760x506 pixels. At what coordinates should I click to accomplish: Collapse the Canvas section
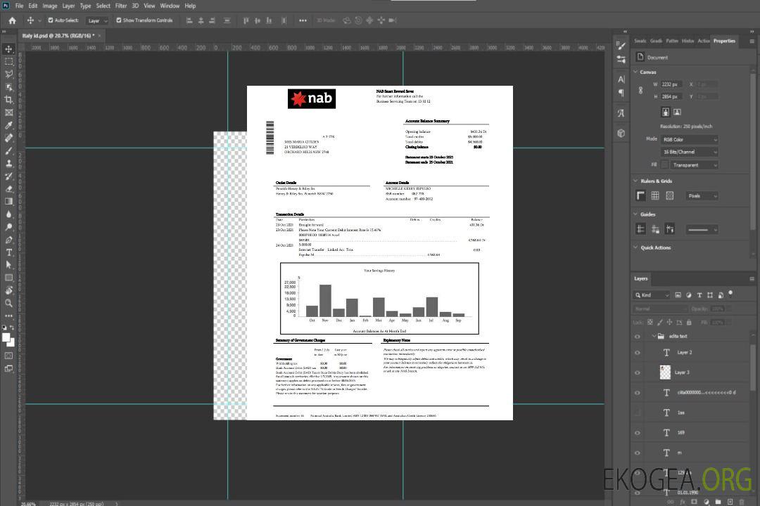(x=635, y=72)
